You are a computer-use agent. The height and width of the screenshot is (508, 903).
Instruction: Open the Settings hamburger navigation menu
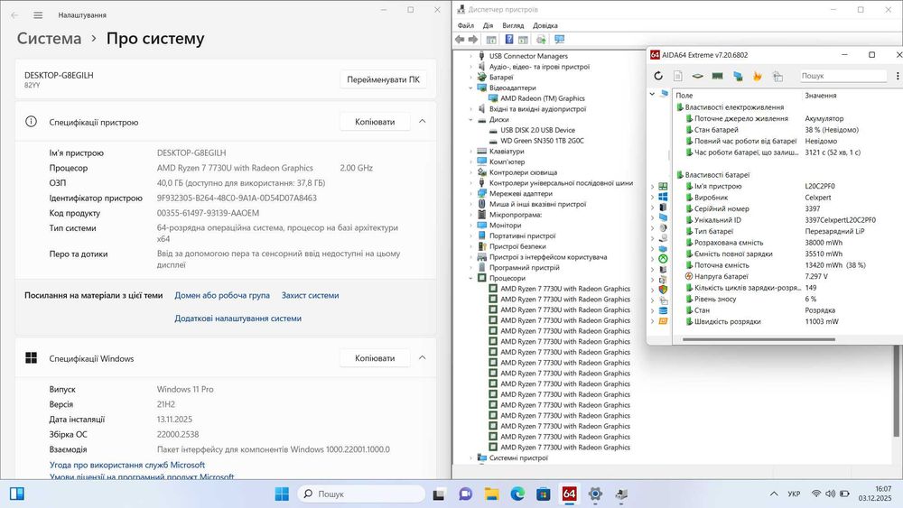coord(38,15)
